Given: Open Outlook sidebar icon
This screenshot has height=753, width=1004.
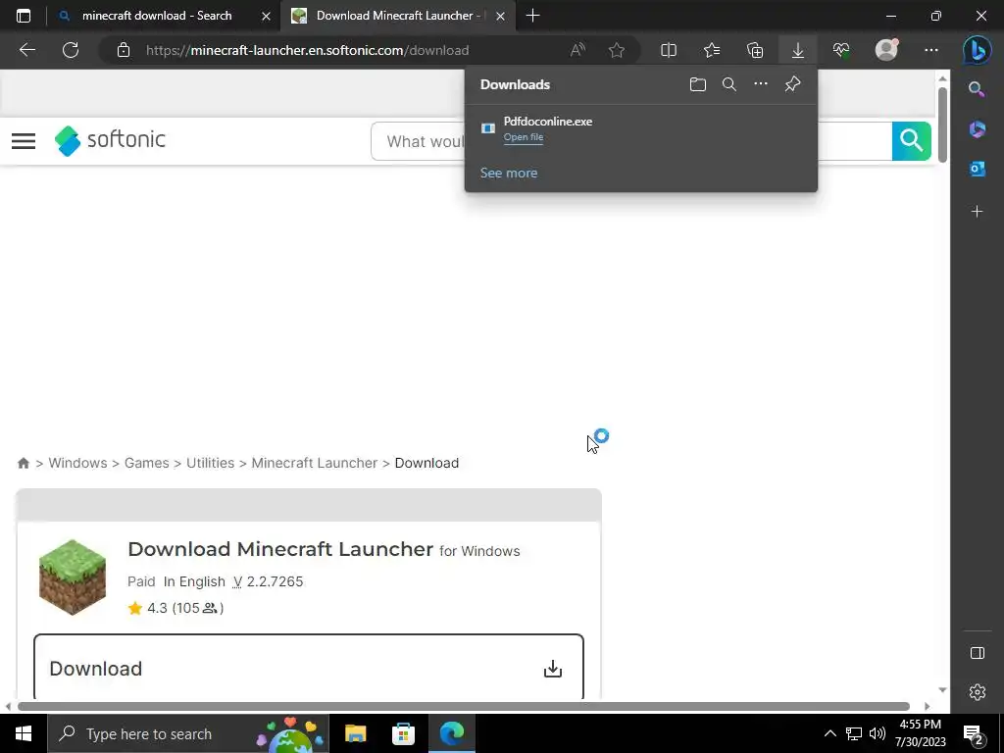Looking at the screenshot, I should [x=978, y=169].
